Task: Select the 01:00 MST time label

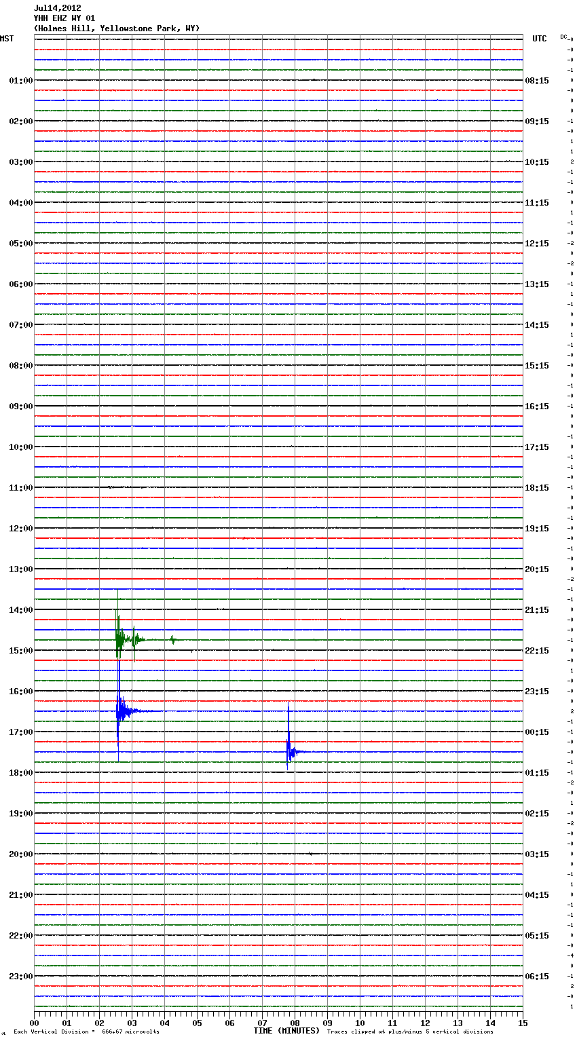Action: (x=21, y=81)
